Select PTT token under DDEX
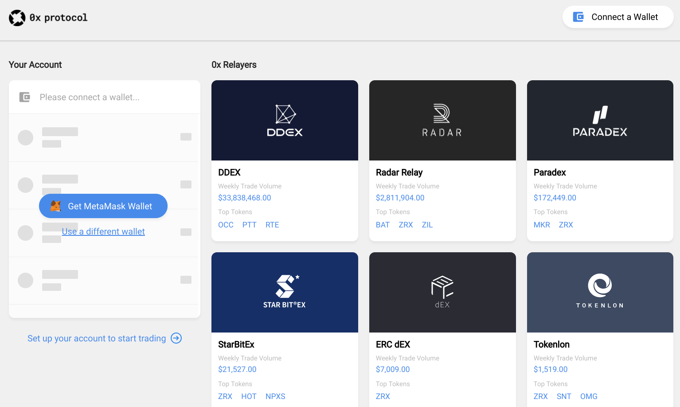The height and width of the screenshot is (407, 680). pyautogui.click(x=250, y=225)
